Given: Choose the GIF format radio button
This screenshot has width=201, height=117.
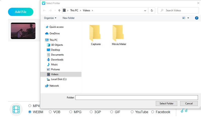Looking at the screenshot, I should coord(112,112).
